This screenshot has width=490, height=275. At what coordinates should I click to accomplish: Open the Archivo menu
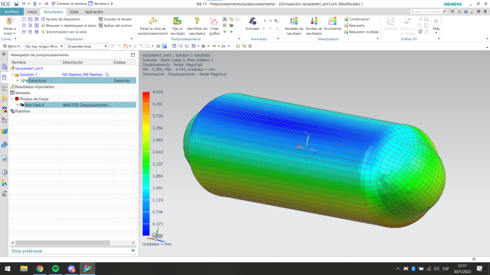pyautogui.click(x=12, y=12)
